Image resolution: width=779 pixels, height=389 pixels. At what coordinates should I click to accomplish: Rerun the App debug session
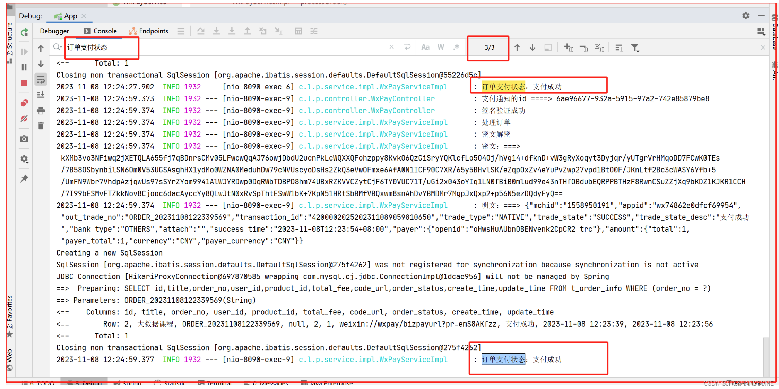(x=24, y=33)
